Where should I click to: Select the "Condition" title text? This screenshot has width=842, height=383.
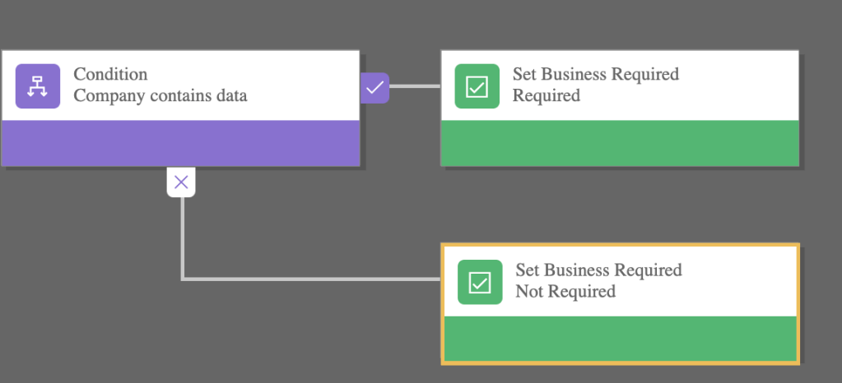tap(110, 74)
